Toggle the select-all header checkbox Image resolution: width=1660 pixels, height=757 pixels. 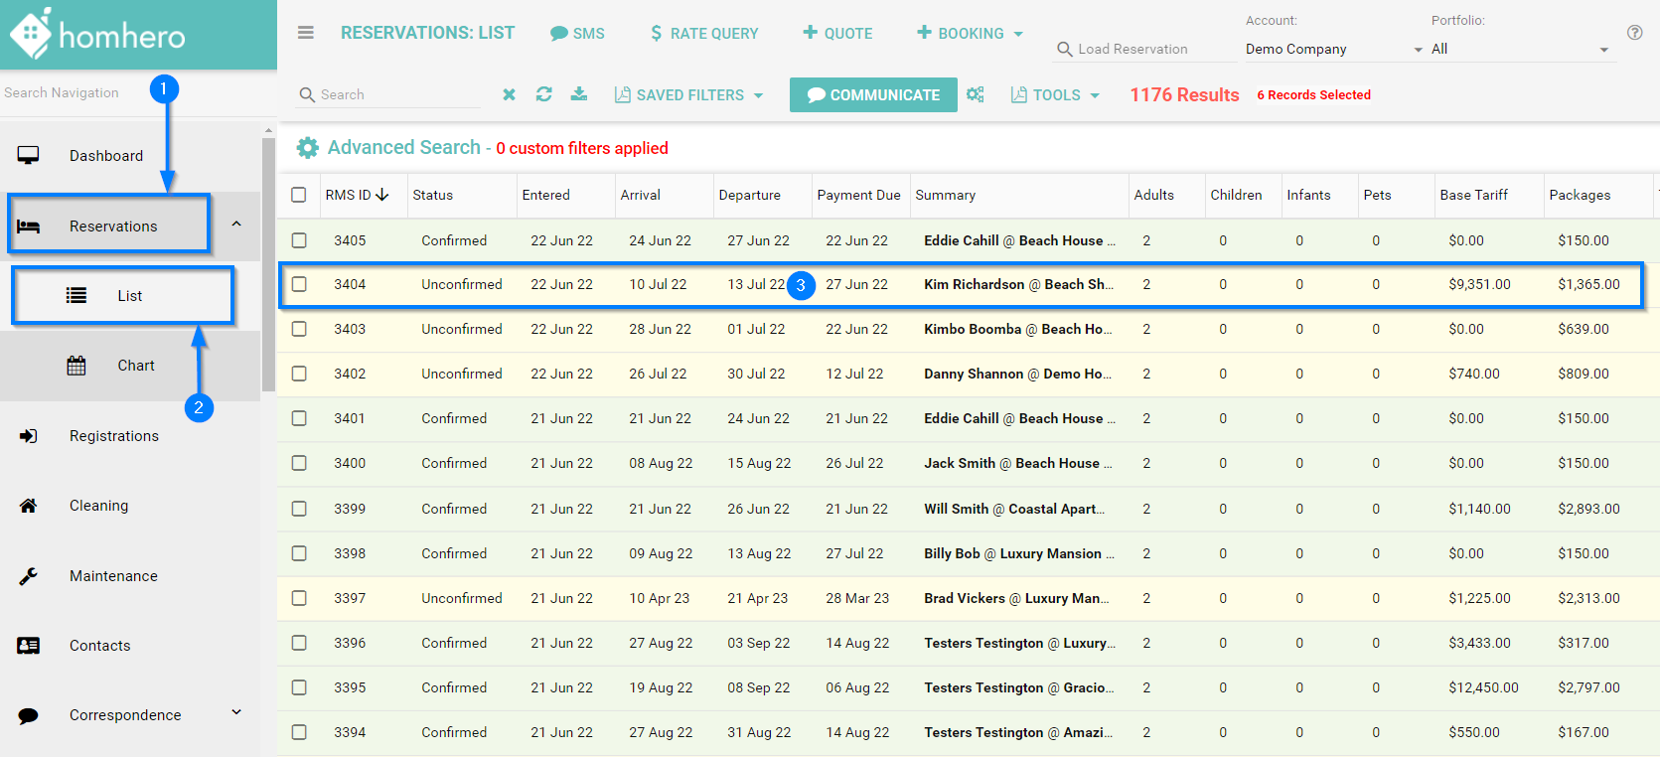[299, 195]
